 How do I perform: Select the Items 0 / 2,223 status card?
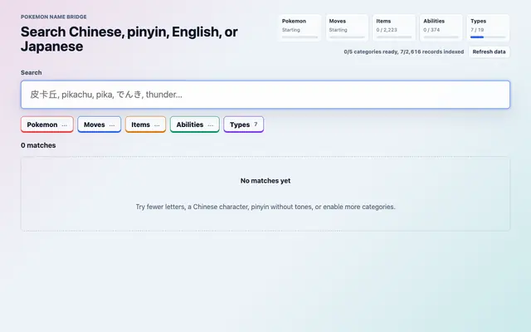[x=394, y=27]
